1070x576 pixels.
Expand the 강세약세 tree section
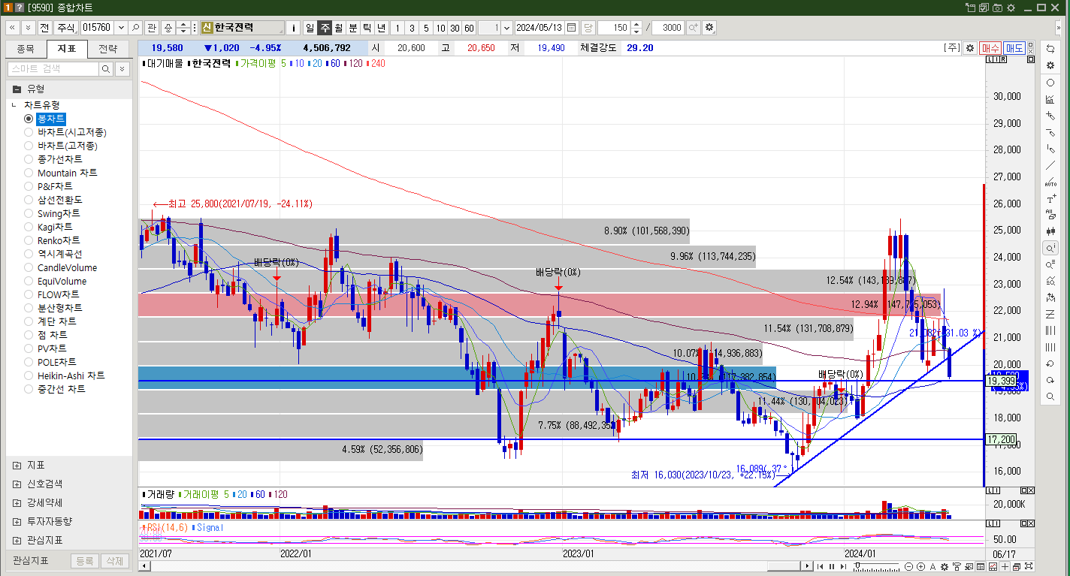tap(17, 503)
